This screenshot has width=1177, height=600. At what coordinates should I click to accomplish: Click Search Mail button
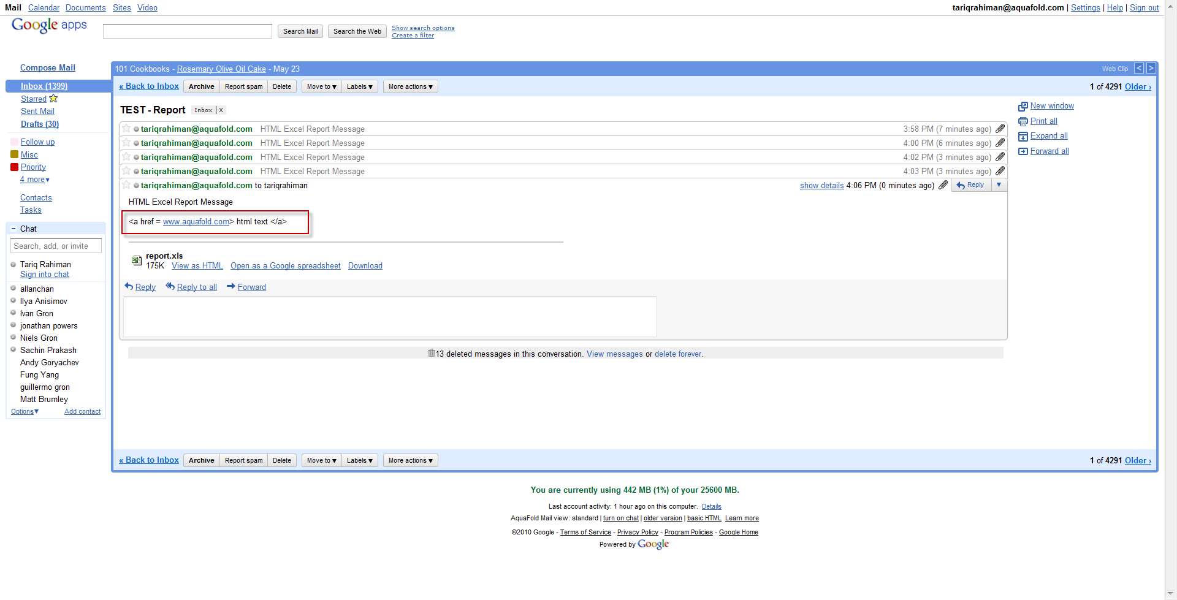[x=300, y=31]
